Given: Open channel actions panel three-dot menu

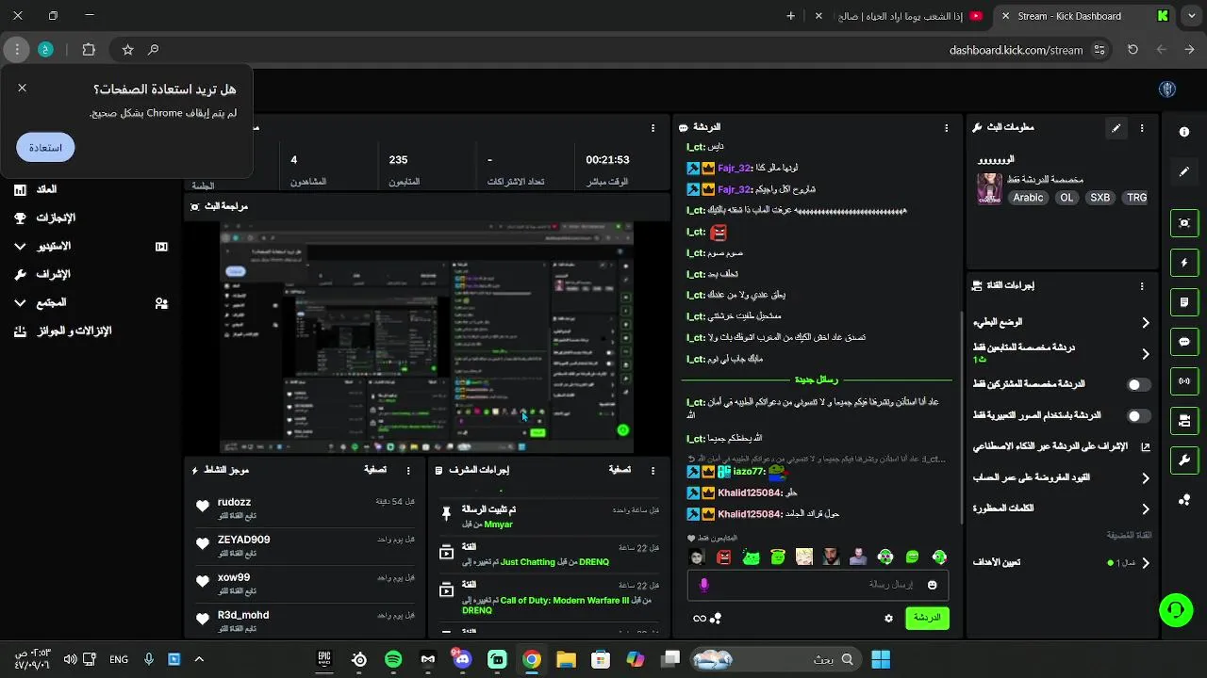Looking at the screenshot, I should point(1142,286).
